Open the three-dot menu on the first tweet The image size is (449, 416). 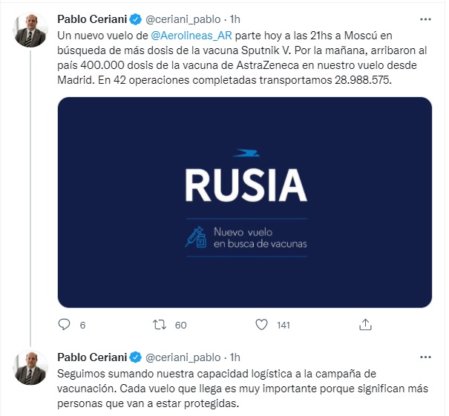click(425, 19)
